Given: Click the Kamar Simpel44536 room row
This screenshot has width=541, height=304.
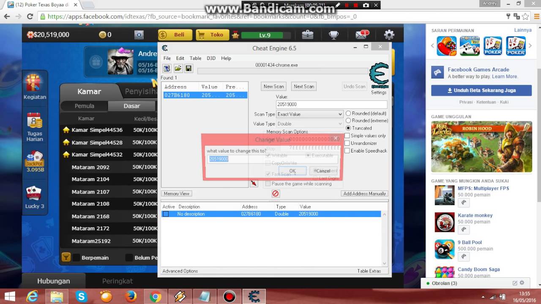Looking at the screenshot, I should [109, 130].
